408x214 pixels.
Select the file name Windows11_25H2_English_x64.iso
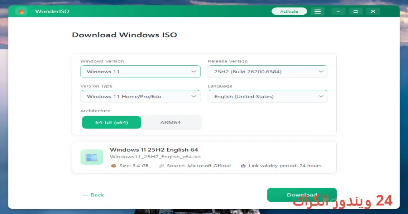tap(155, 157)
